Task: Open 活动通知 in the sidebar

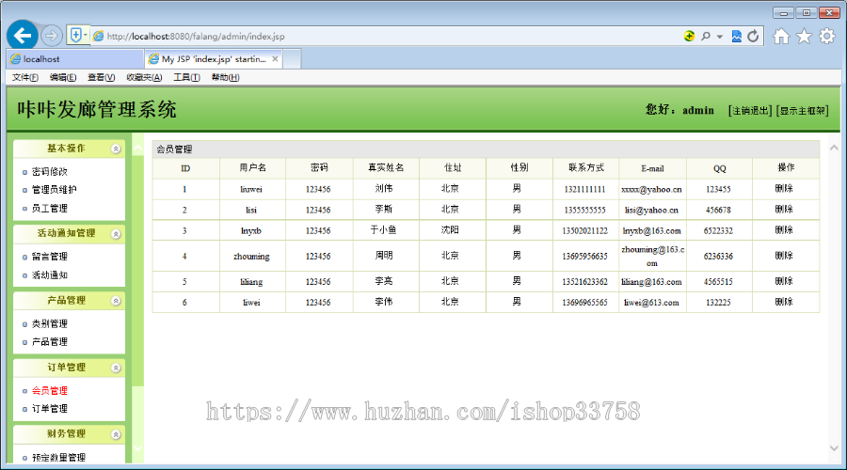Action: [x=49, y=275]
